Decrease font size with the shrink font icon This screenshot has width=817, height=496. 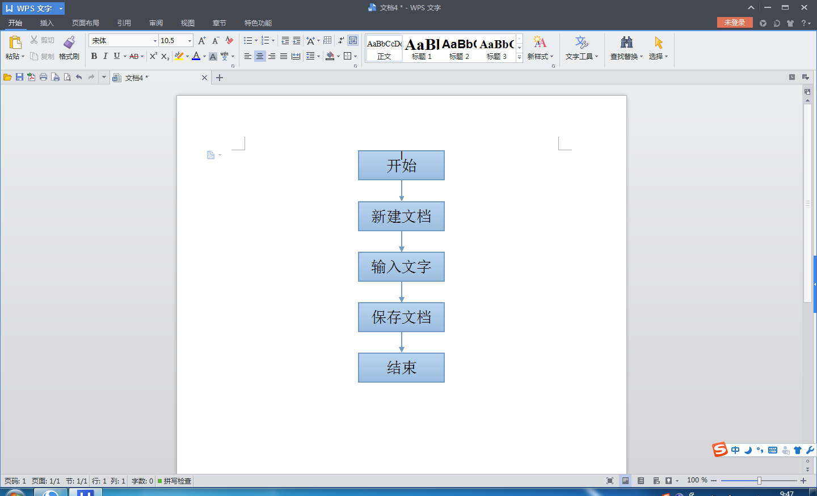(216, 41)
